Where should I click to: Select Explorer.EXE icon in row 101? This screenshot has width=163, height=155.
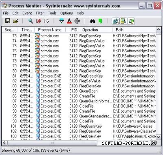click(x=38, y=126)
